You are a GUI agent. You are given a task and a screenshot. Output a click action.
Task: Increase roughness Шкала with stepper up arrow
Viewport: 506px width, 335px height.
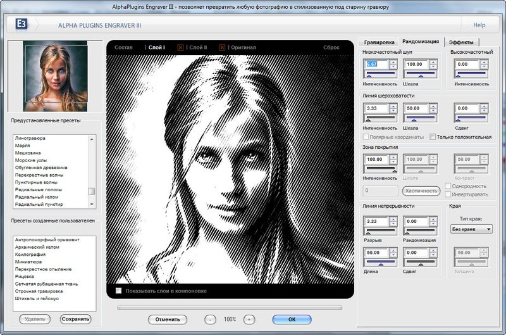(x=433, y=106)
